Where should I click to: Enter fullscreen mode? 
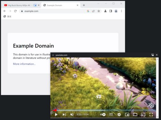(x=151, y=115)
